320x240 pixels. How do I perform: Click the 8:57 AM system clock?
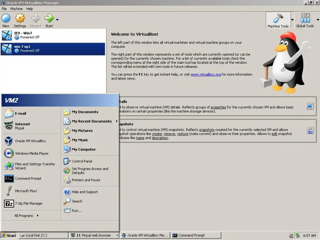309,236
